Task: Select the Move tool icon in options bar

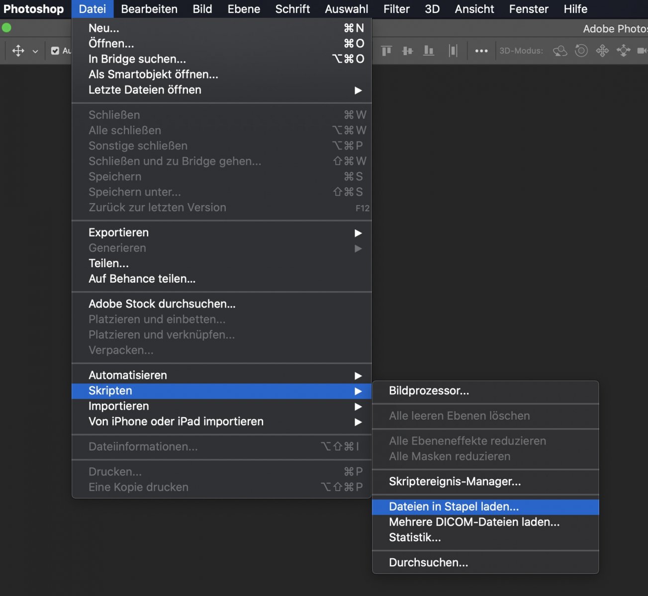Action: click(x=18, y=51)
